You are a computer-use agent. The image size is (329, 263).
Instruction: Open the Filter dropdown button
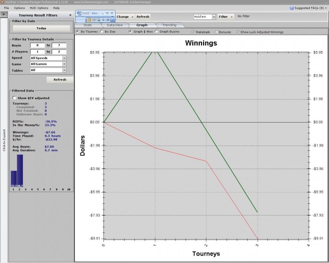(226, 16)
